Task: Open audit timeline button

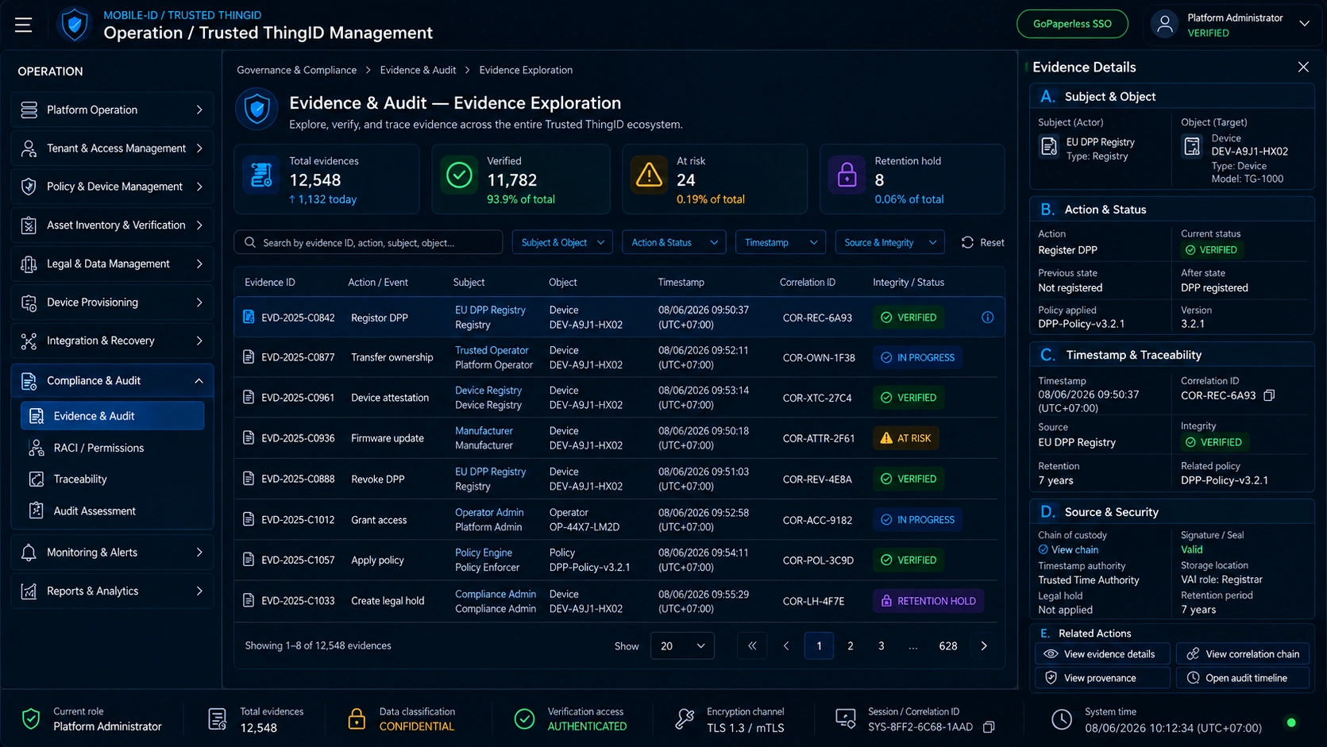Action: click(x=1242, y=678)
